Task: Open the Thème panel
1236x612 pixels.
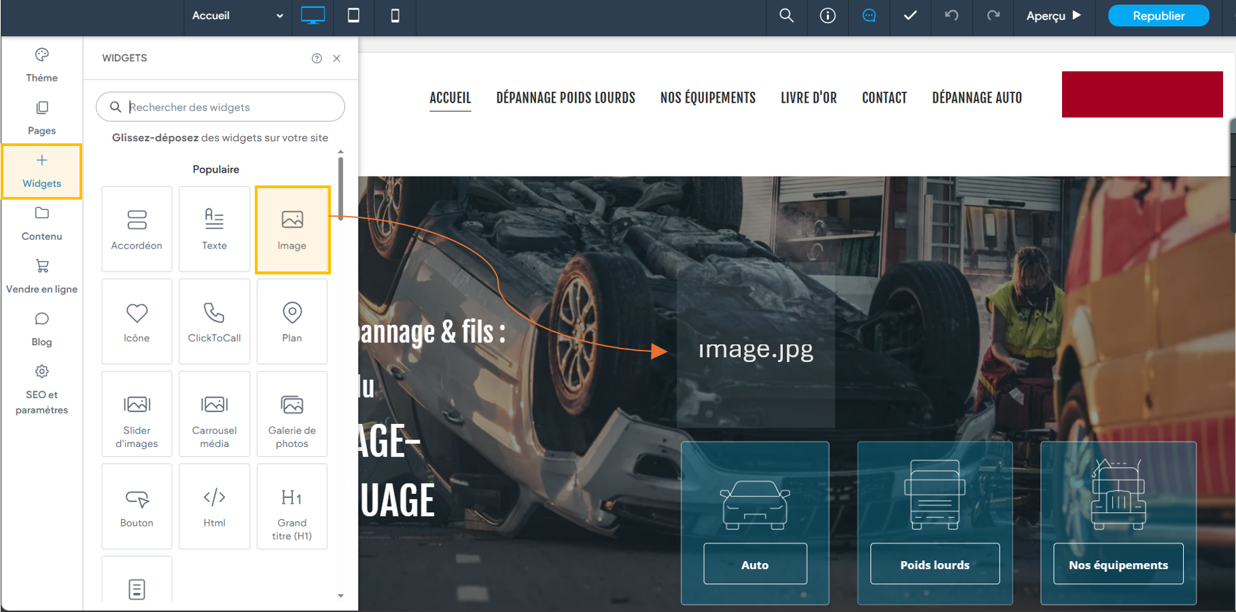Action: [x=41, y=65]
